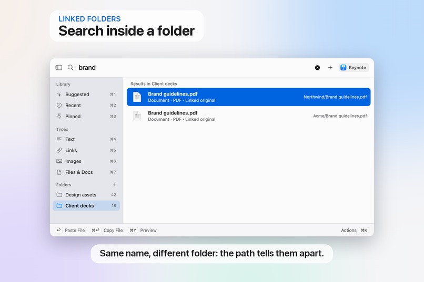Filter by Text type
This screenshot has width=424, height=282.
(x=86, y=139)
